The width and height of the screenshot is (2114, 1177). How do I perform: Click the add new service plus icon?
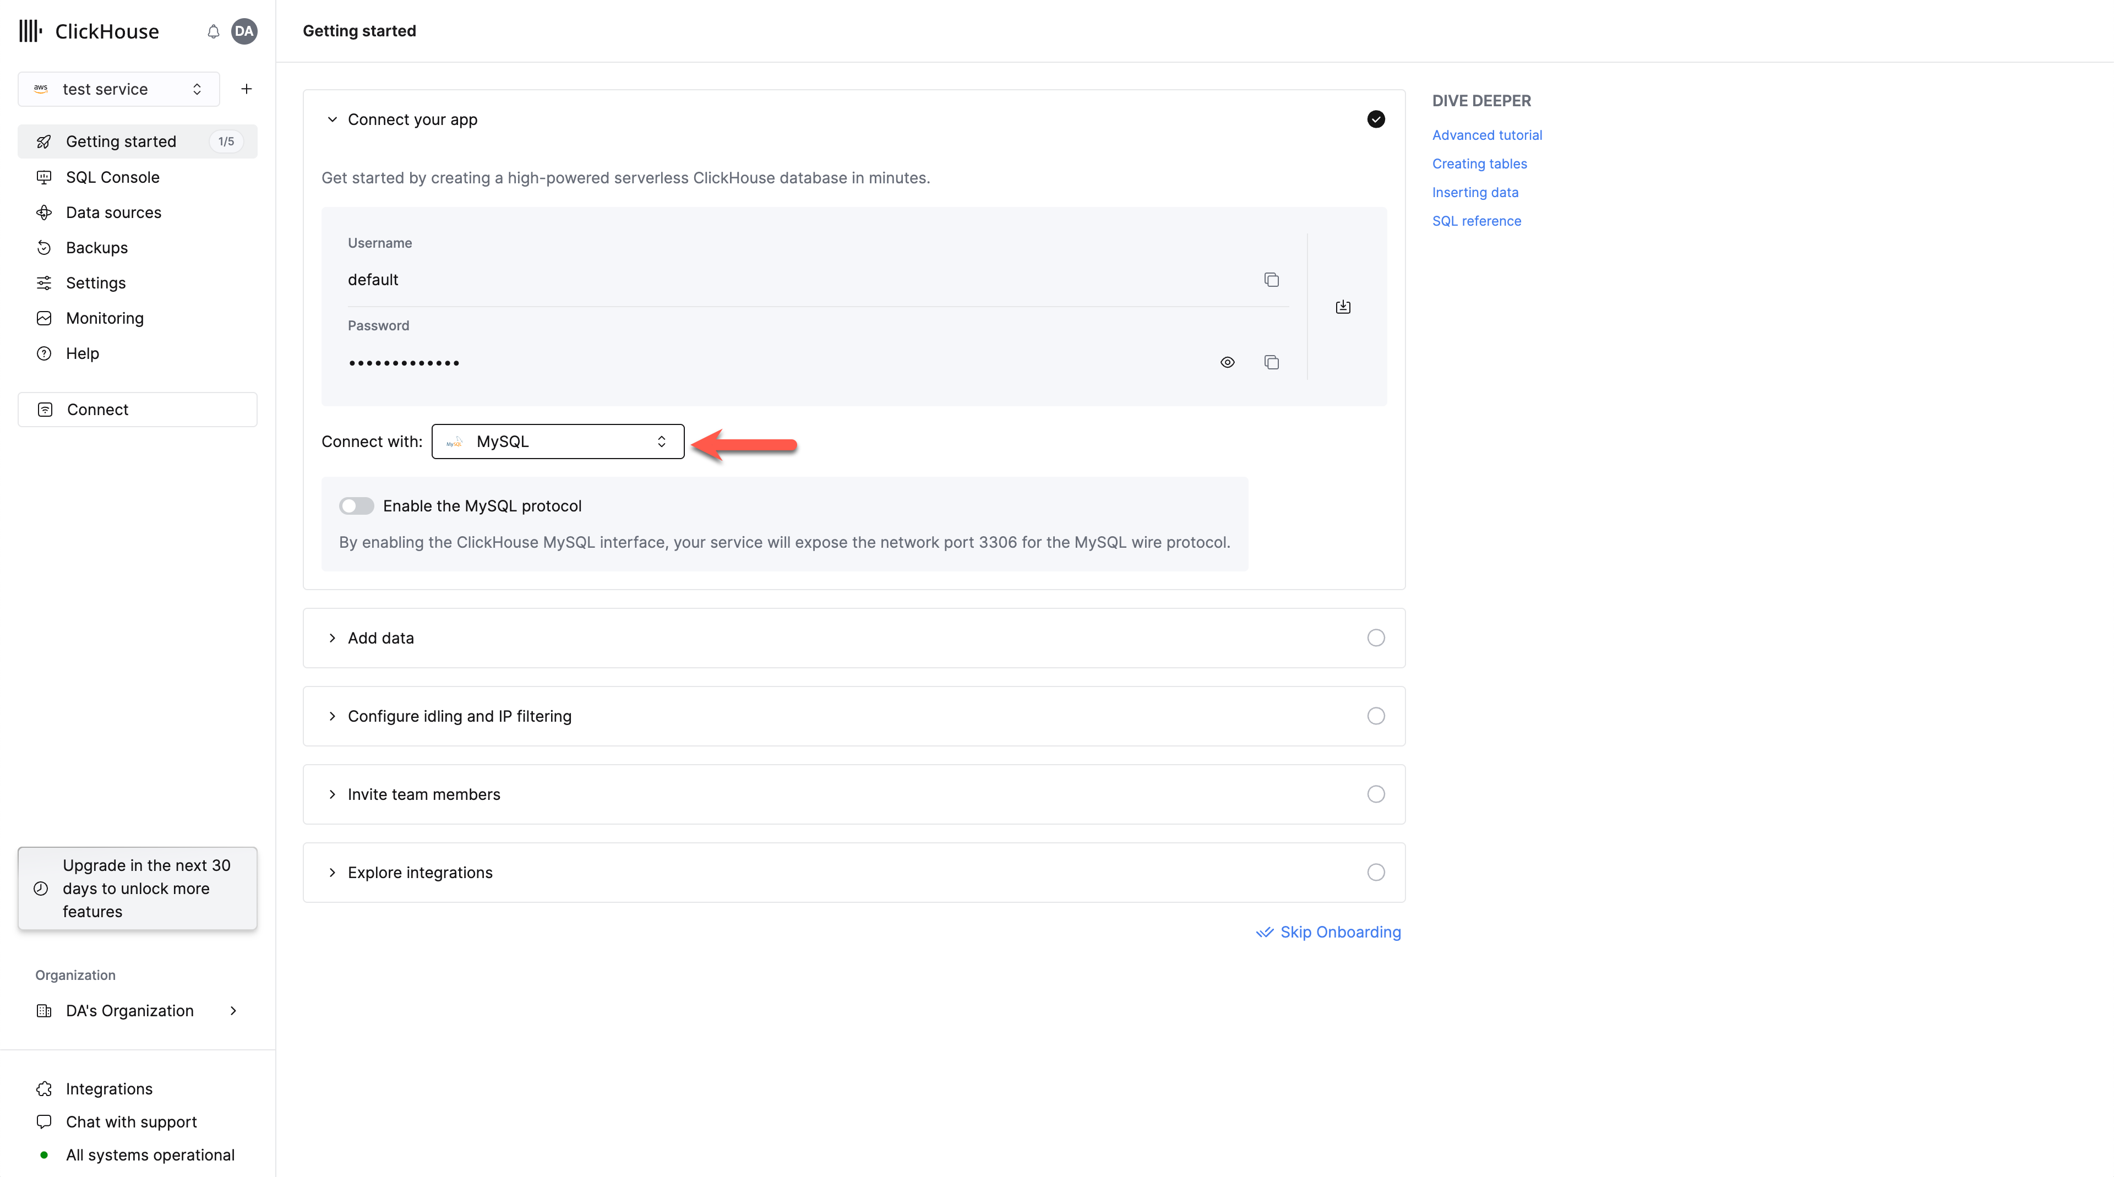246,89
